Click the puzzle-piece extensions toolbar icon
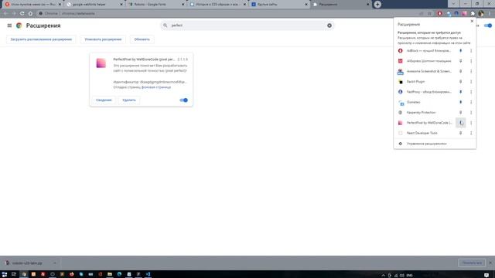This screenshot has height=278, width=495. (x=473, y=14)
